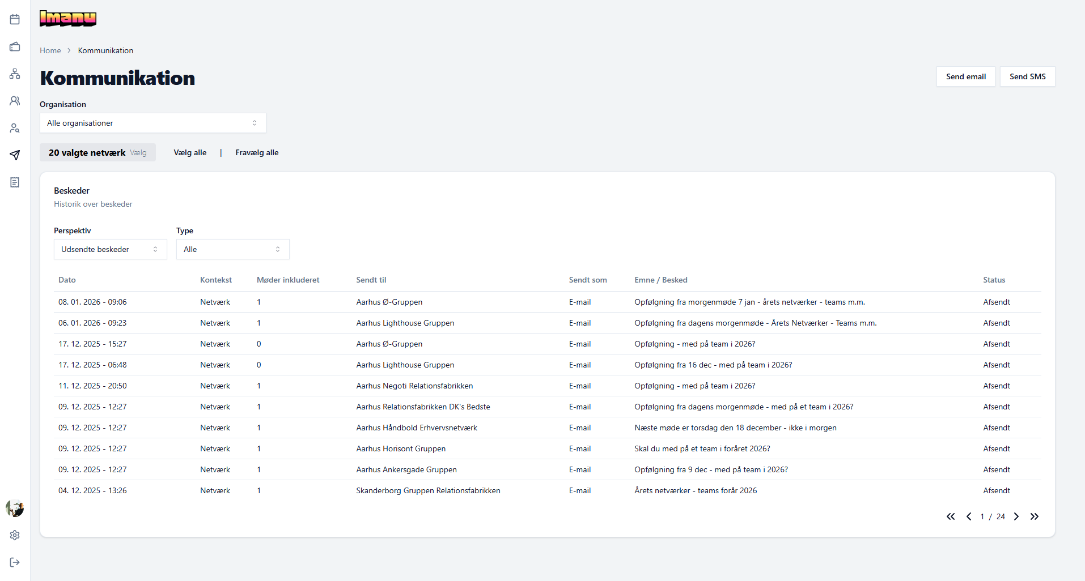
Task: Open the settings gear icon
Action: click(15, 535)
